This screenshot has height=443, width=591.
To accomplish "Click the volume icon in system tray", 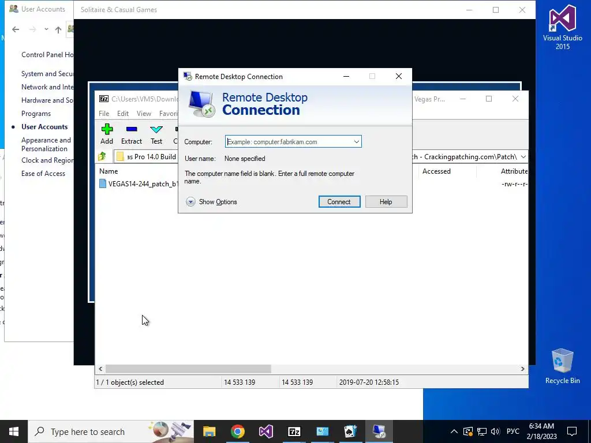I will pos(495,431).
